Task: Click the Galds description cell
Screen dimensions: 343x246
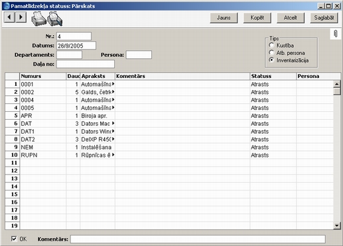Action: tap(98, 92)
